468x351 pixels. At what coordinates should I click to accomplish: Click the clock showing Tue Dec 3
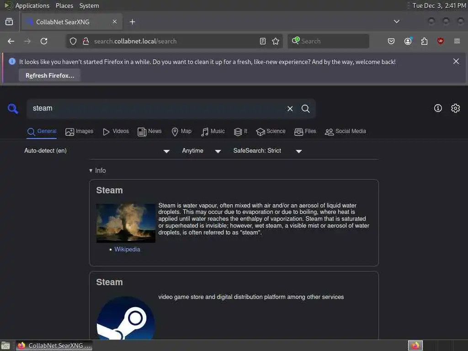(439, 5)
